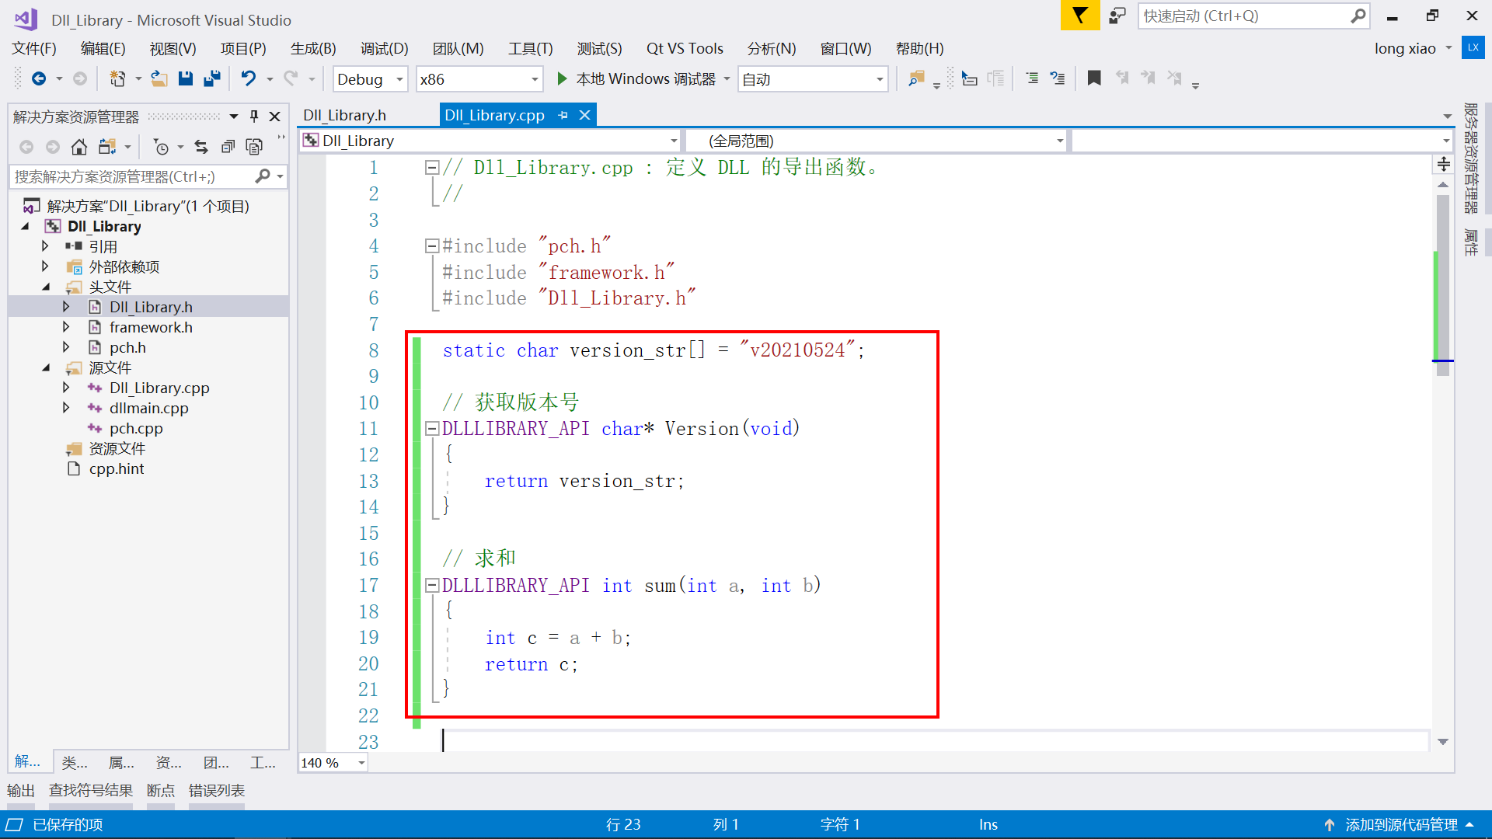1492x839 pixels.
Task: Open the 调试(D) menu
Action: 384,48
